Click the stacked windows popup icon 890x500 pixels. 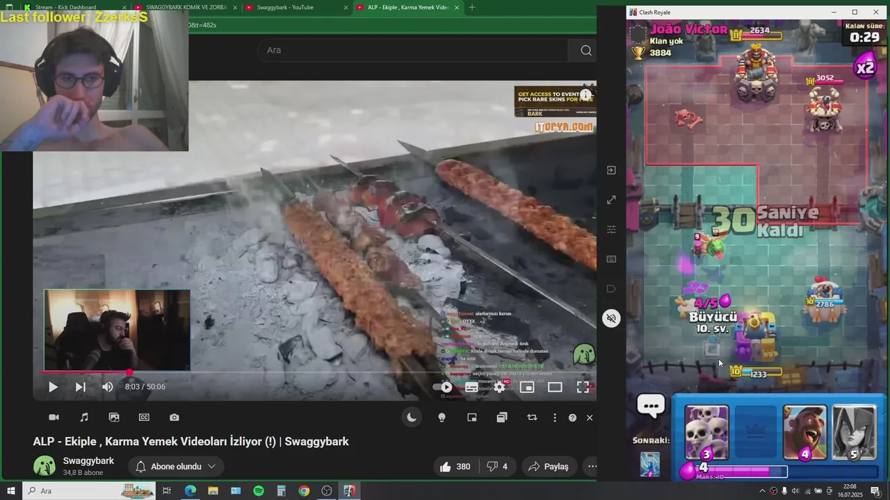click(501, 417)
